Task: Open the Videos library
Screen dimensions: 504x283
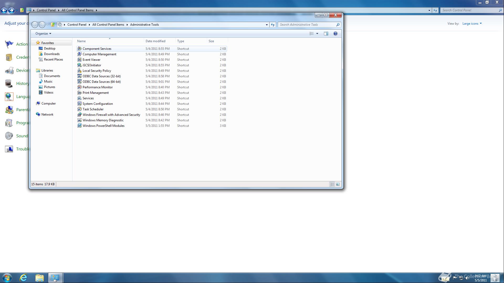Action: tap(49, 92)
